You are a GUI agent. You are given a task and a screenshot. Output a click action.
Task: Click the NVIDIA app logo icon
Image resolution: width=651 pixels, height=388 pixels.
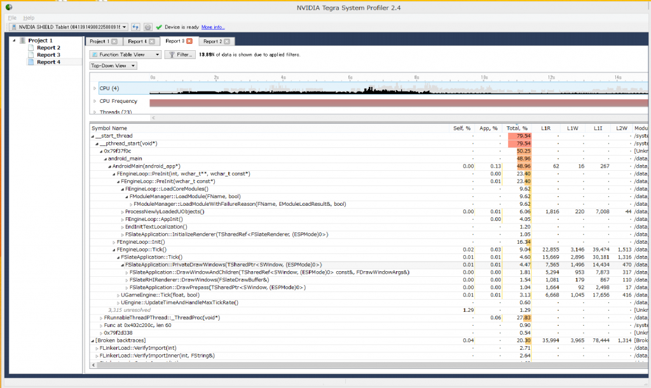[x=9, y=7]
